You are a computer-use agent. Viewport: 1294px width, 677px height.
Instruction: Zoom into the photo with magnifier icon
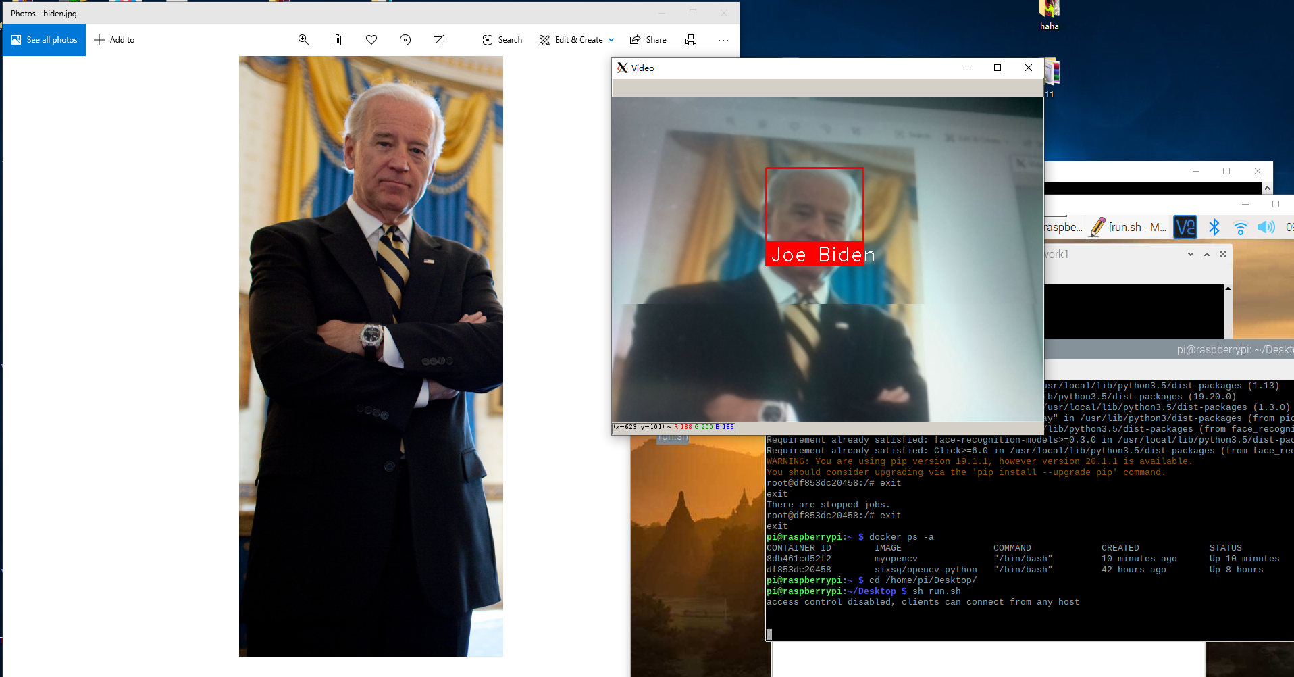tap(304, 40)
